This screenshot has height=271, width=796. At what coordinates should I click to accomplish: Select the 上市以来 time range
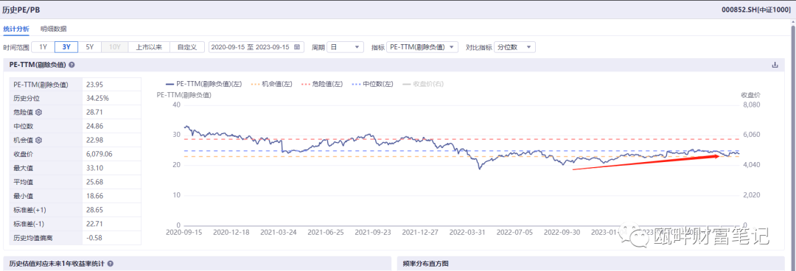148,47
